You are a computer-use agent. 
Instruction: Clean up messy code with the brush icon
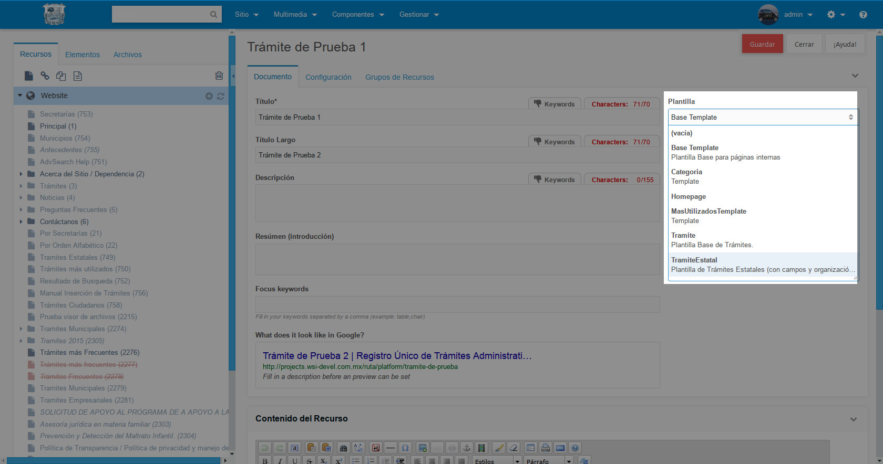[499, 448]
